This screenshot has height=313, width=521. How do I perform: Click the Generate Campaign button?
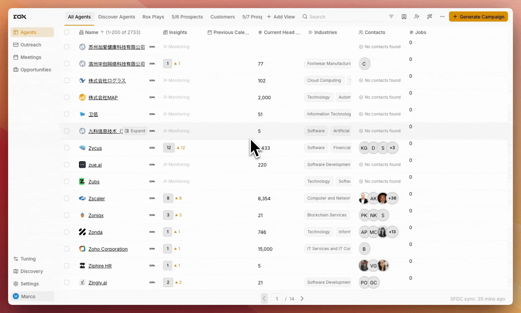[x=478, y=17]
